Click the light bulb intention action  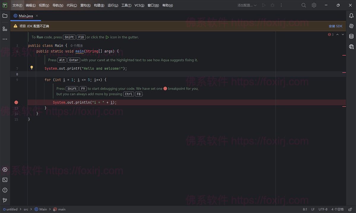click(x=31, y=68)
